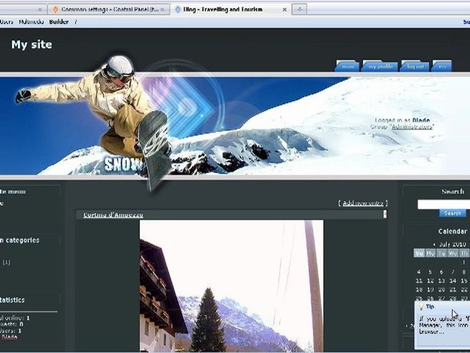The image size is (470, 353).
Task: Open the Administrators group link
Action: [412, 126]
